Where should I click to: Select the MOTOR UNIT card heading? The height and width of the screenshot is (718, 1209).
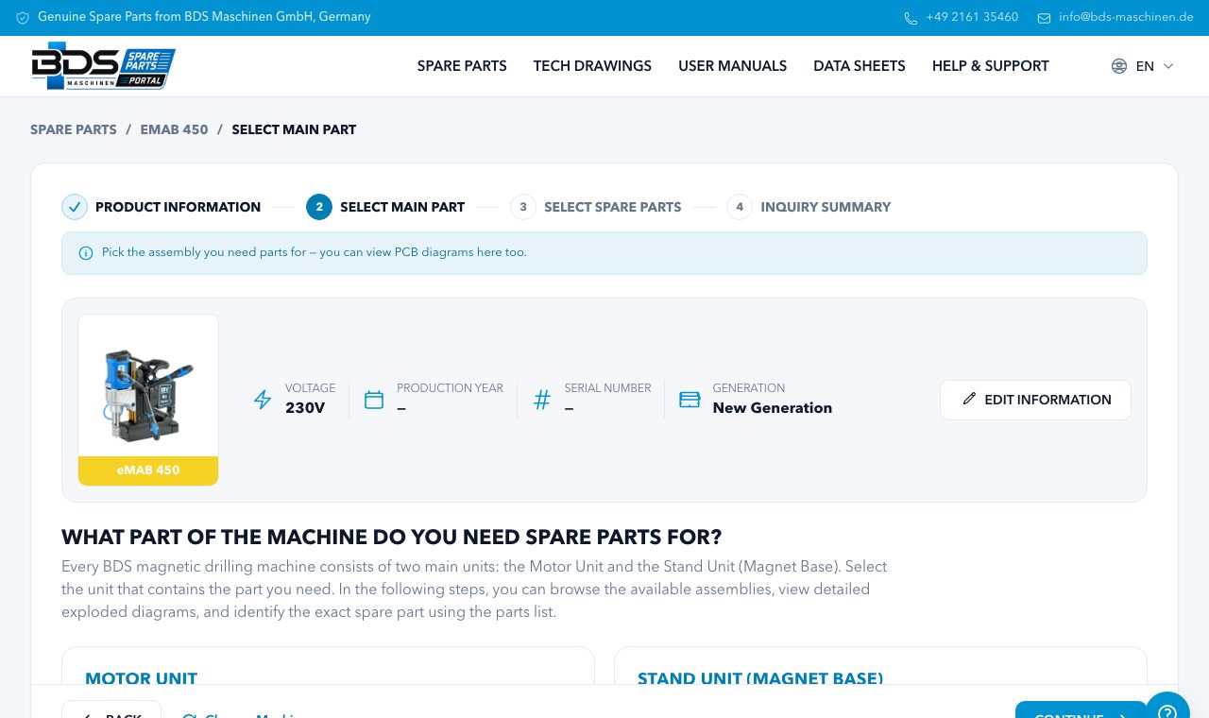tap(142, 678)
